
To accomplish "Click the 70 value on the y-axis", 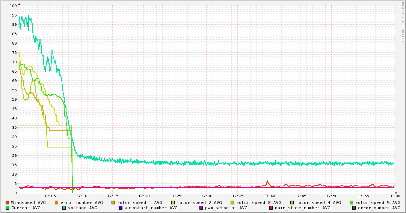I will point(14,62).
